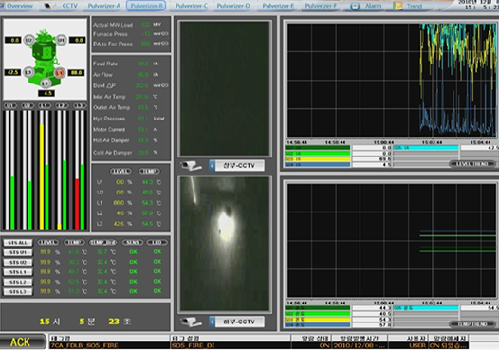Screen dimensions: 499x350
Task: Select red L1 sensor marker on diagram
Action: [x=60, y=73]
